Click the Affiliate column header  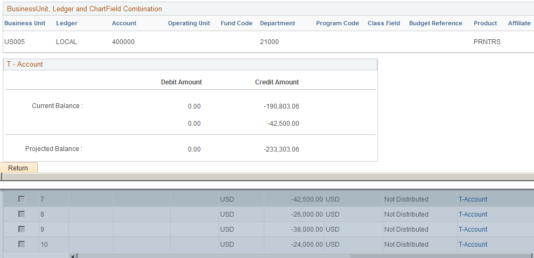519,24
